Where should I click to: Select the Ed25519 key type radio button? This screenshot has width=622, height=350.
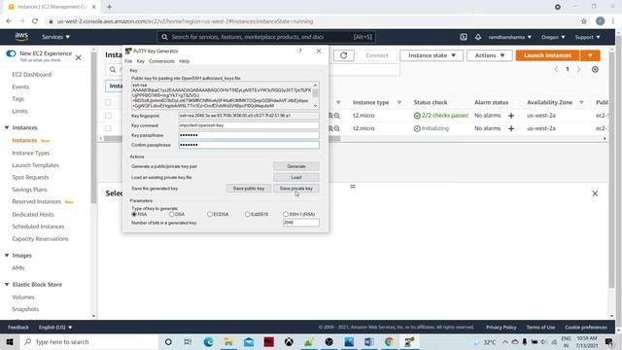[x=247, y=214]
